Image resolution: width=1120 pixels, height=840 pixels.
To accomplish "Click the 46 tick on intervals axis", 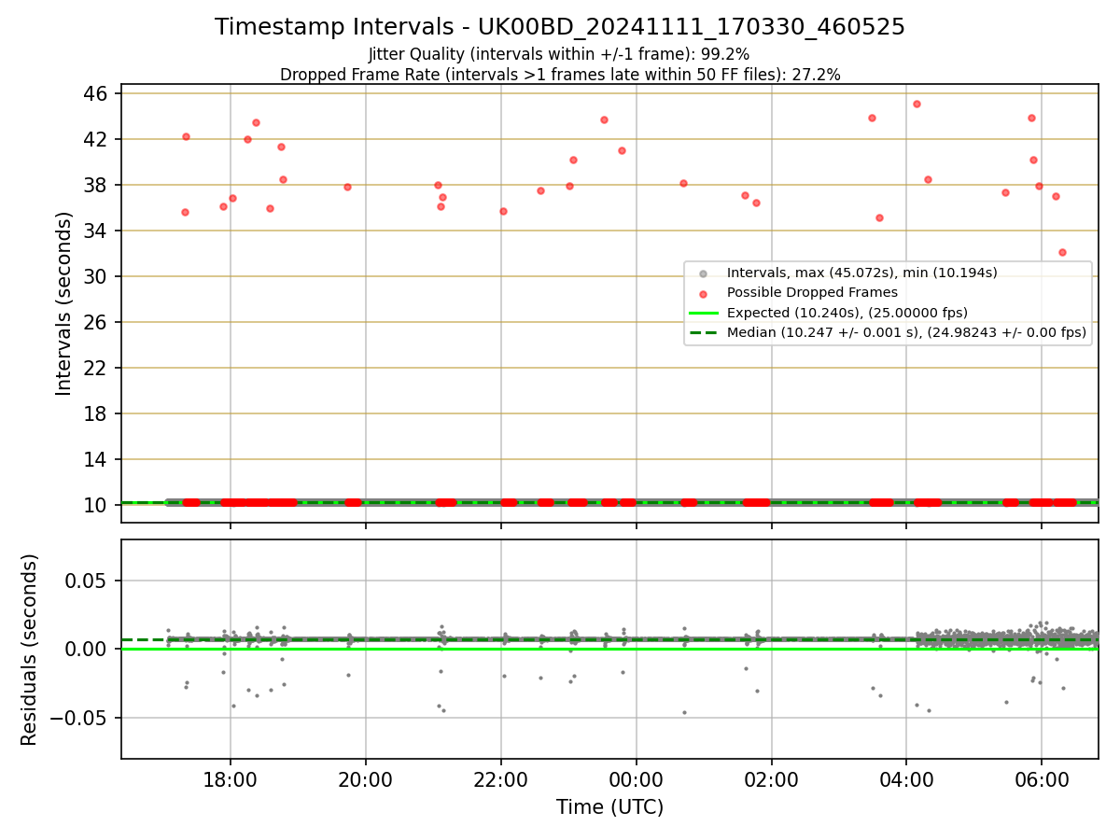I will click(x=96, y=93).
